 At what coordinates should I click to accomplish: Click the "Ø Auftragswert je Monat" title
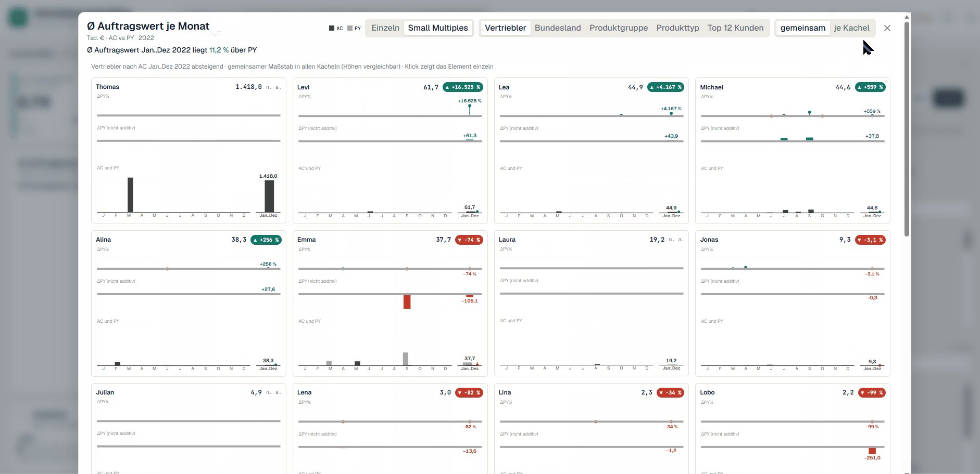coord(148,27)
